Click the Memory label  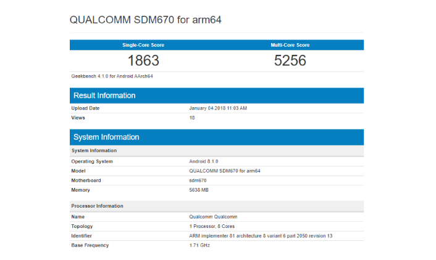point(80,190)
